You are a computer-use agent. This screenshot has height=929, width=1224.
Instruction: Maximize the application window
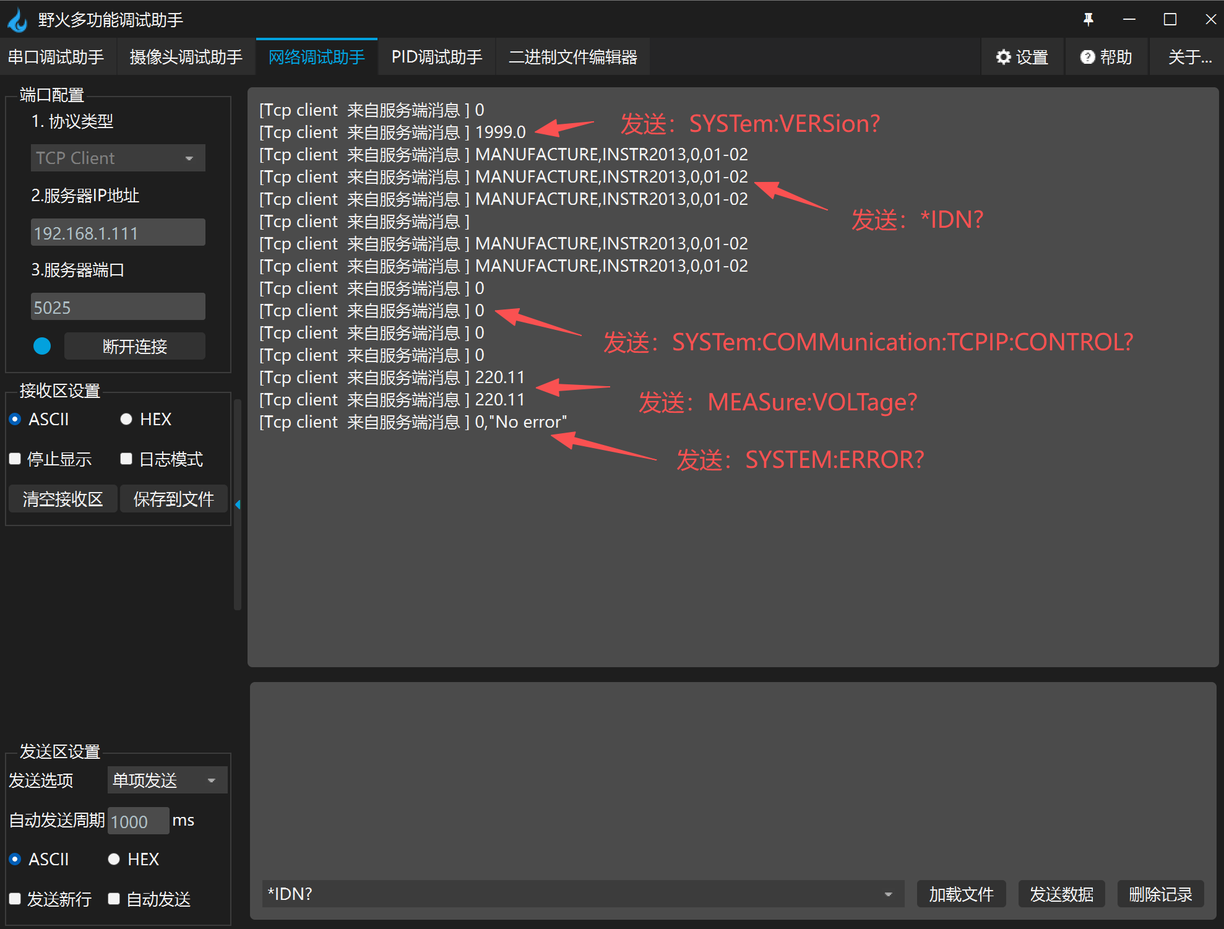(1170, 19)
